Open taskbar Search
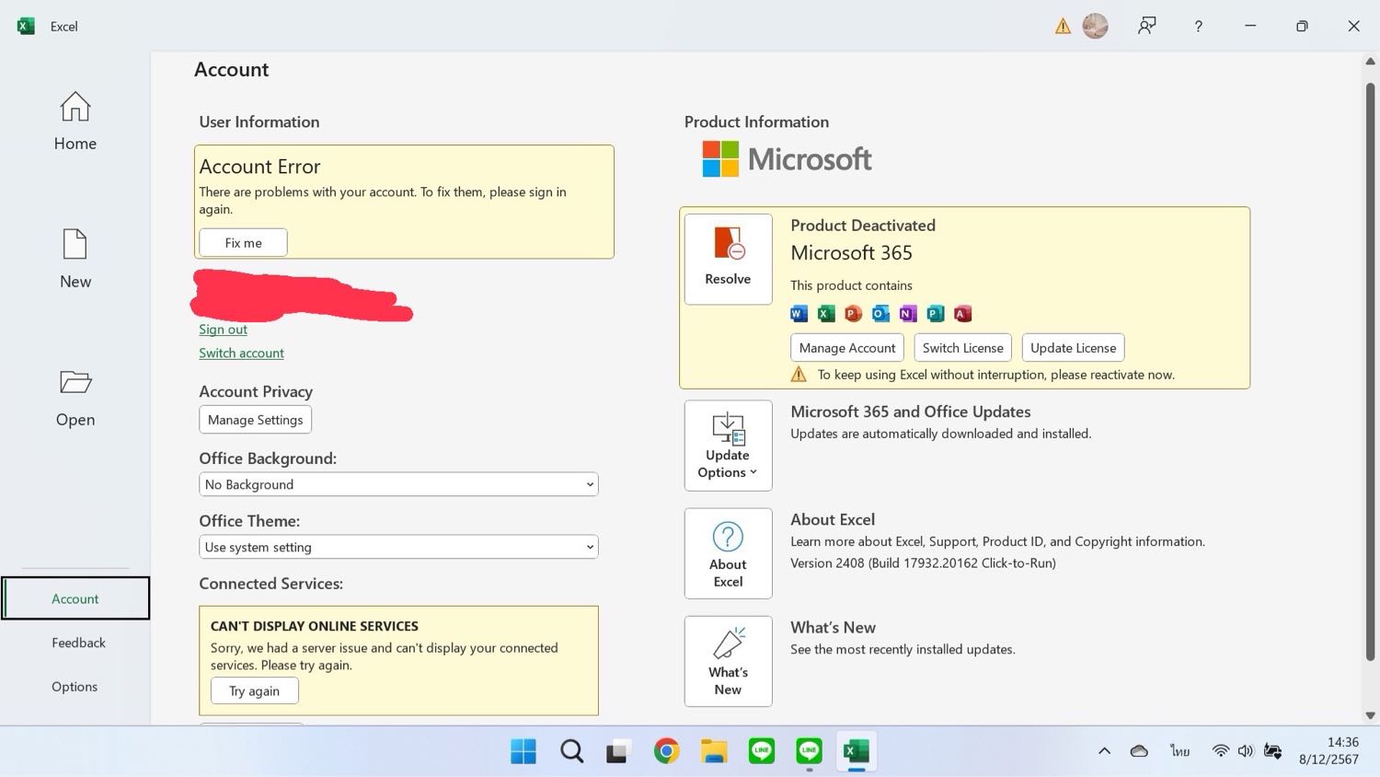This screenshot has height=777, width=1380. coord(571,751)
